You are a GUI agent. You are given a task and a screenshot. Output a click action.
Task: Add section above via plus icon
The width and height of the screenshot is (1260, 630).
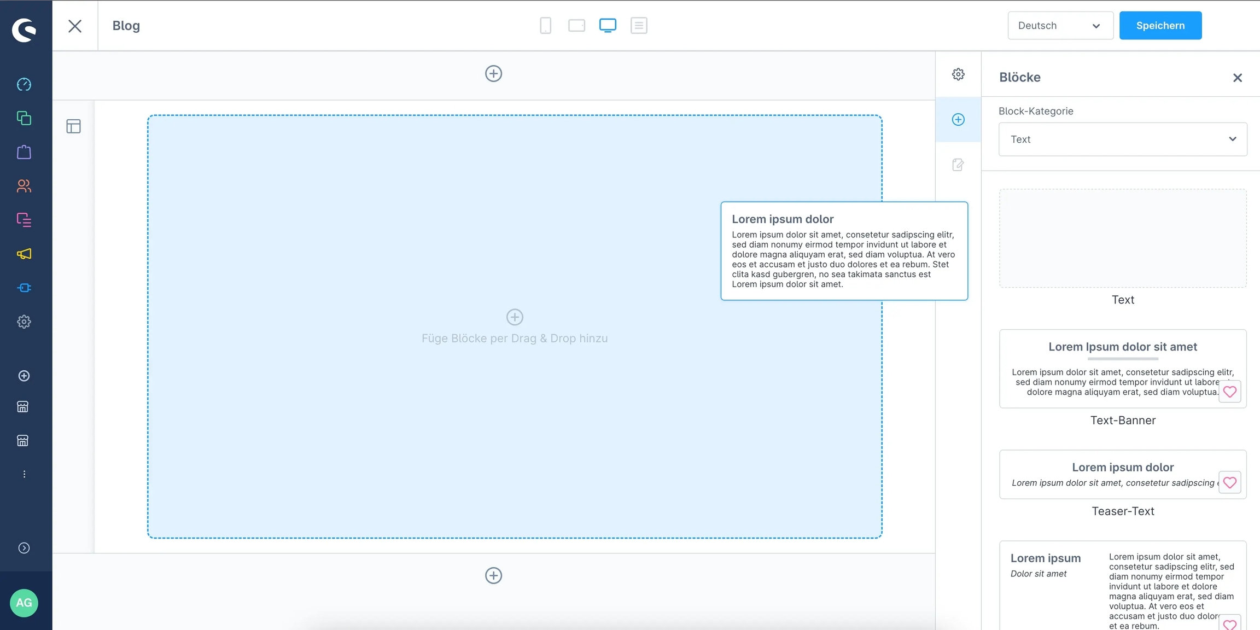click(x=493, y=73)
